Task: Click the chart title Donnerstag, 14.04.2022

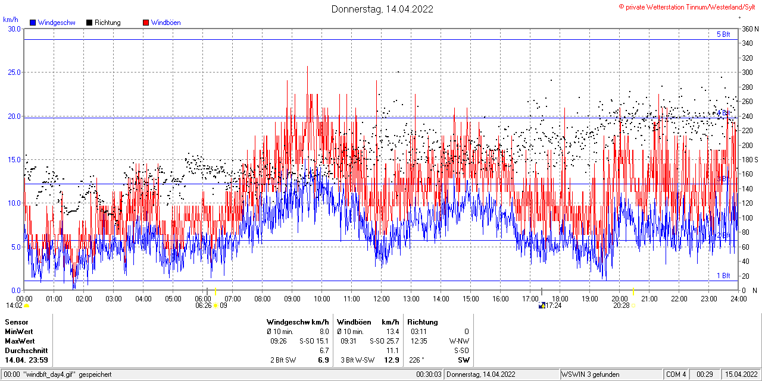Action: [x=382, y=9]
